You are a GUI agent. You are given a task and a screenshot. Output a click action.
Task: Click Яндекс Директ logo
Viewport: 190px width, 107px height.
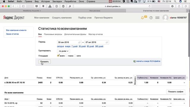(14, 18)
